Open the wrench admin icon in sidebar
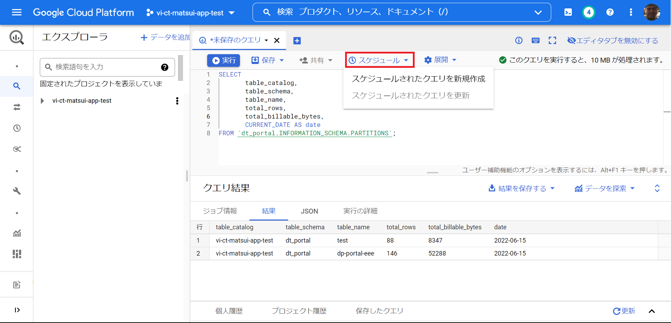The height and width of the screenshot is (323, 671). coord(17,191)
